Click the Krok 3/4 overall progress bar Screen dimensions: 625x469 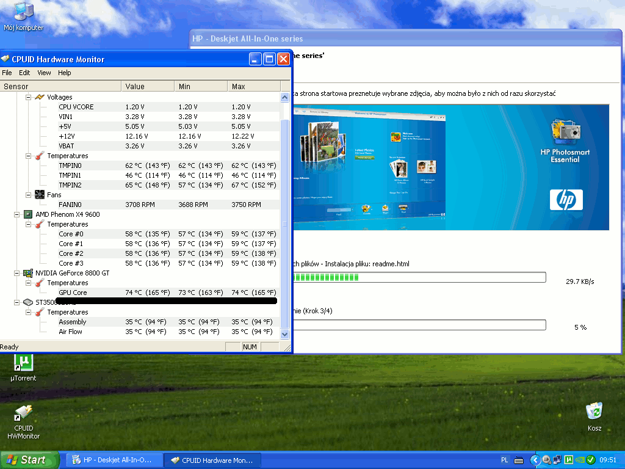(x=420, y=325)
